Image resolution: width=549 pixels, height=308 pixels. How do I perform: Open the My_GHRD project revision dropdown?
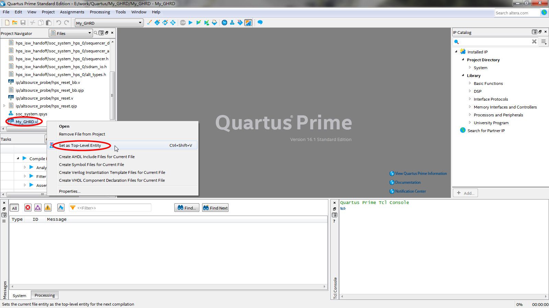click(x=109, y=23)
